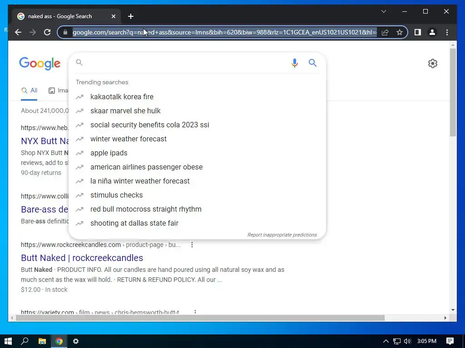Open Chrome three-dot menu
The width and height of the screenshot is (465, 348).
pyautogui.click(x=447, y=32)
